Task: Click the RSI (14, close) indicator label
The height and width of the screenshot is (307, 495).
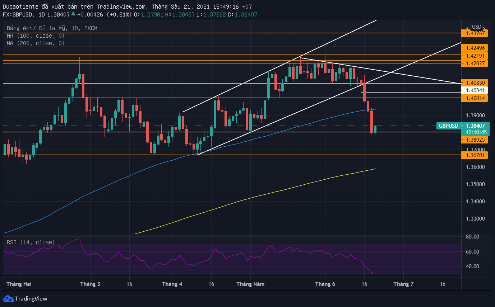Action: (31, 242)
